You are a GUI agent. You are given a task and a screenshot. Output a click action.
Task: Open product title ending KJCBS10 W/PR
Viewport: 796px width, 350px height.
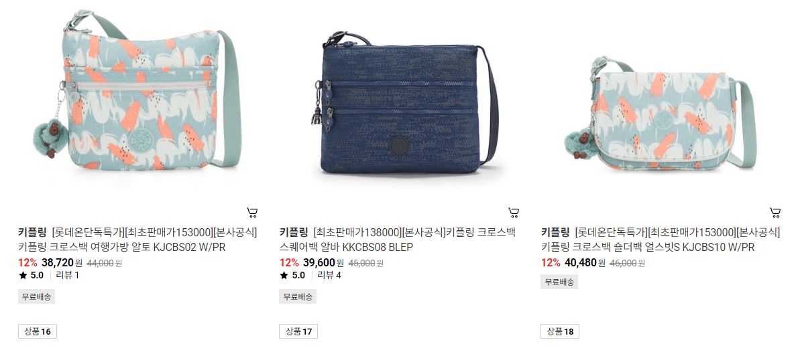(x=661, y=240)
